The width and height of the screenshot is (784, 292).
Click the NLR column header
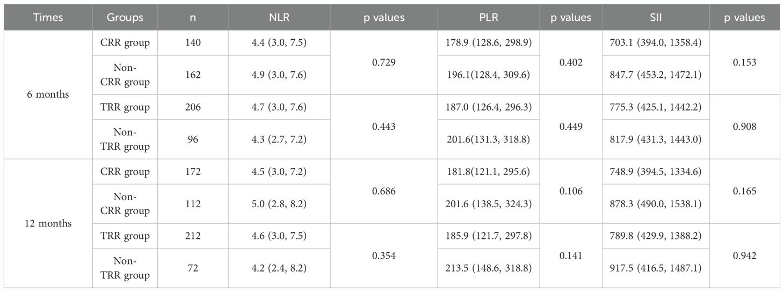[279, 17]
